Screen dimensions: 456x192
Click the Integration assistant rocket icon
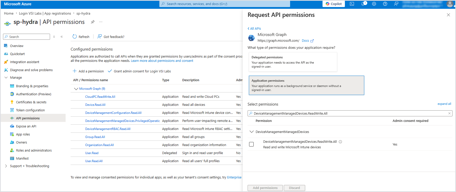pyautogui.click(x=6, y=62)
